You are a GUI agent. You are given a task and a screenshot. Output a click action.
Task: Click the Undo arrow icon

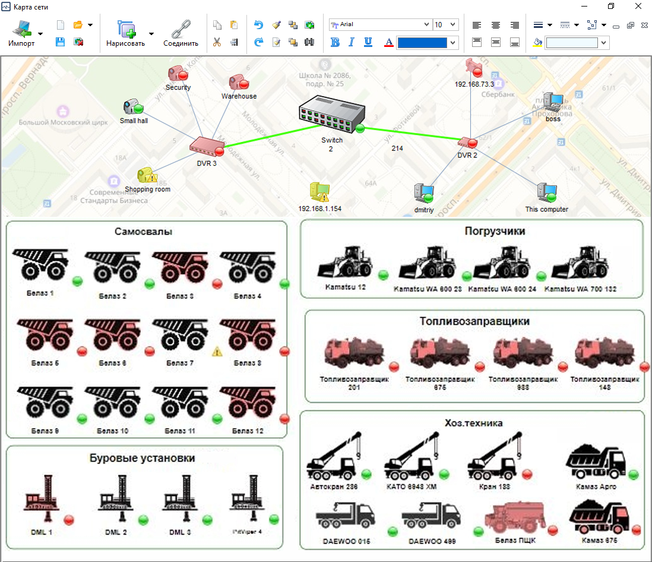point(258,25)
